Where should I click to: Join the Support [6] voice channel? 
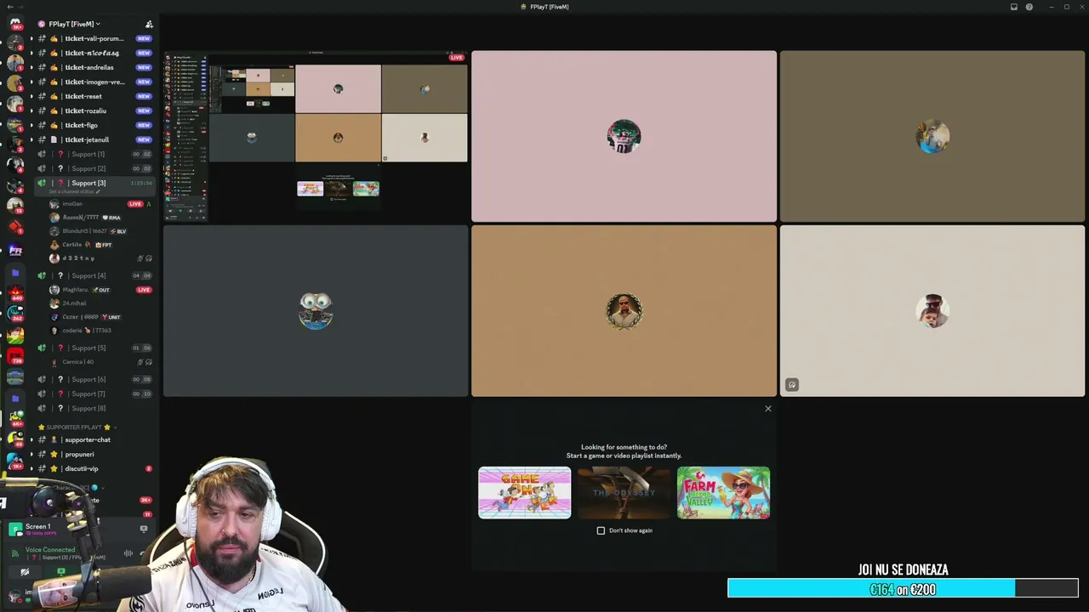coord(94,379)
